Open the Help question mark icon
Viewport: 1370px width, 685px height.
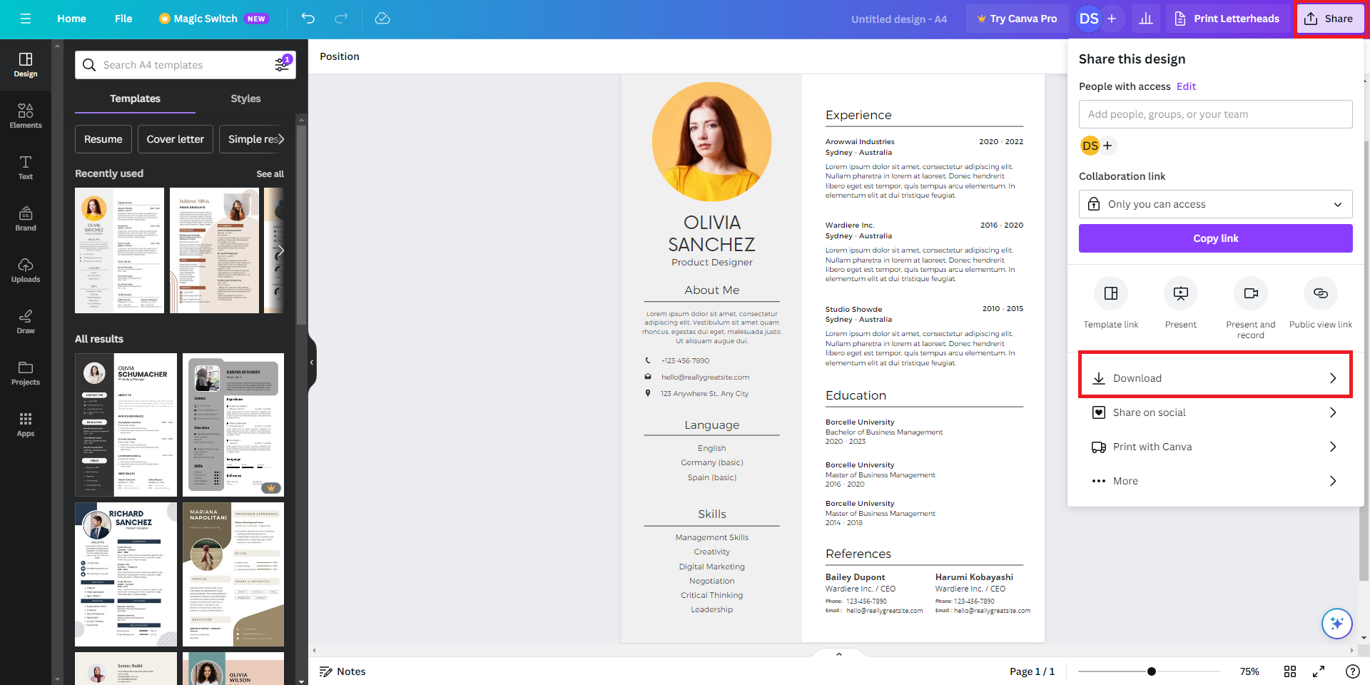1352,671
